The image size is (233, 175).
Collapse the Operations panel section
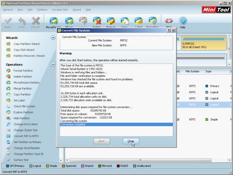click(x=53, y=64)
